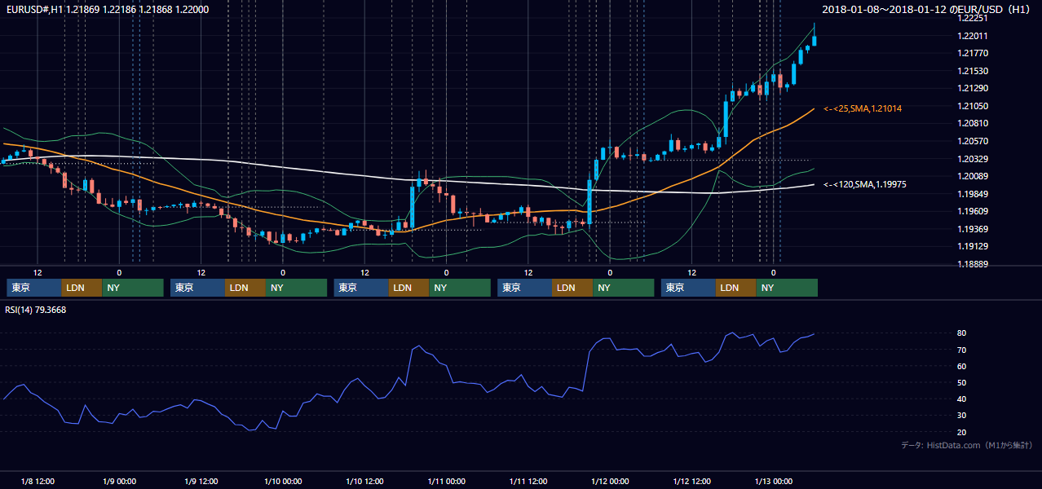1042x489 pixels.
Task: Click the RSI(14) 79.3668 indicator label
Action: tap(36, 310)
